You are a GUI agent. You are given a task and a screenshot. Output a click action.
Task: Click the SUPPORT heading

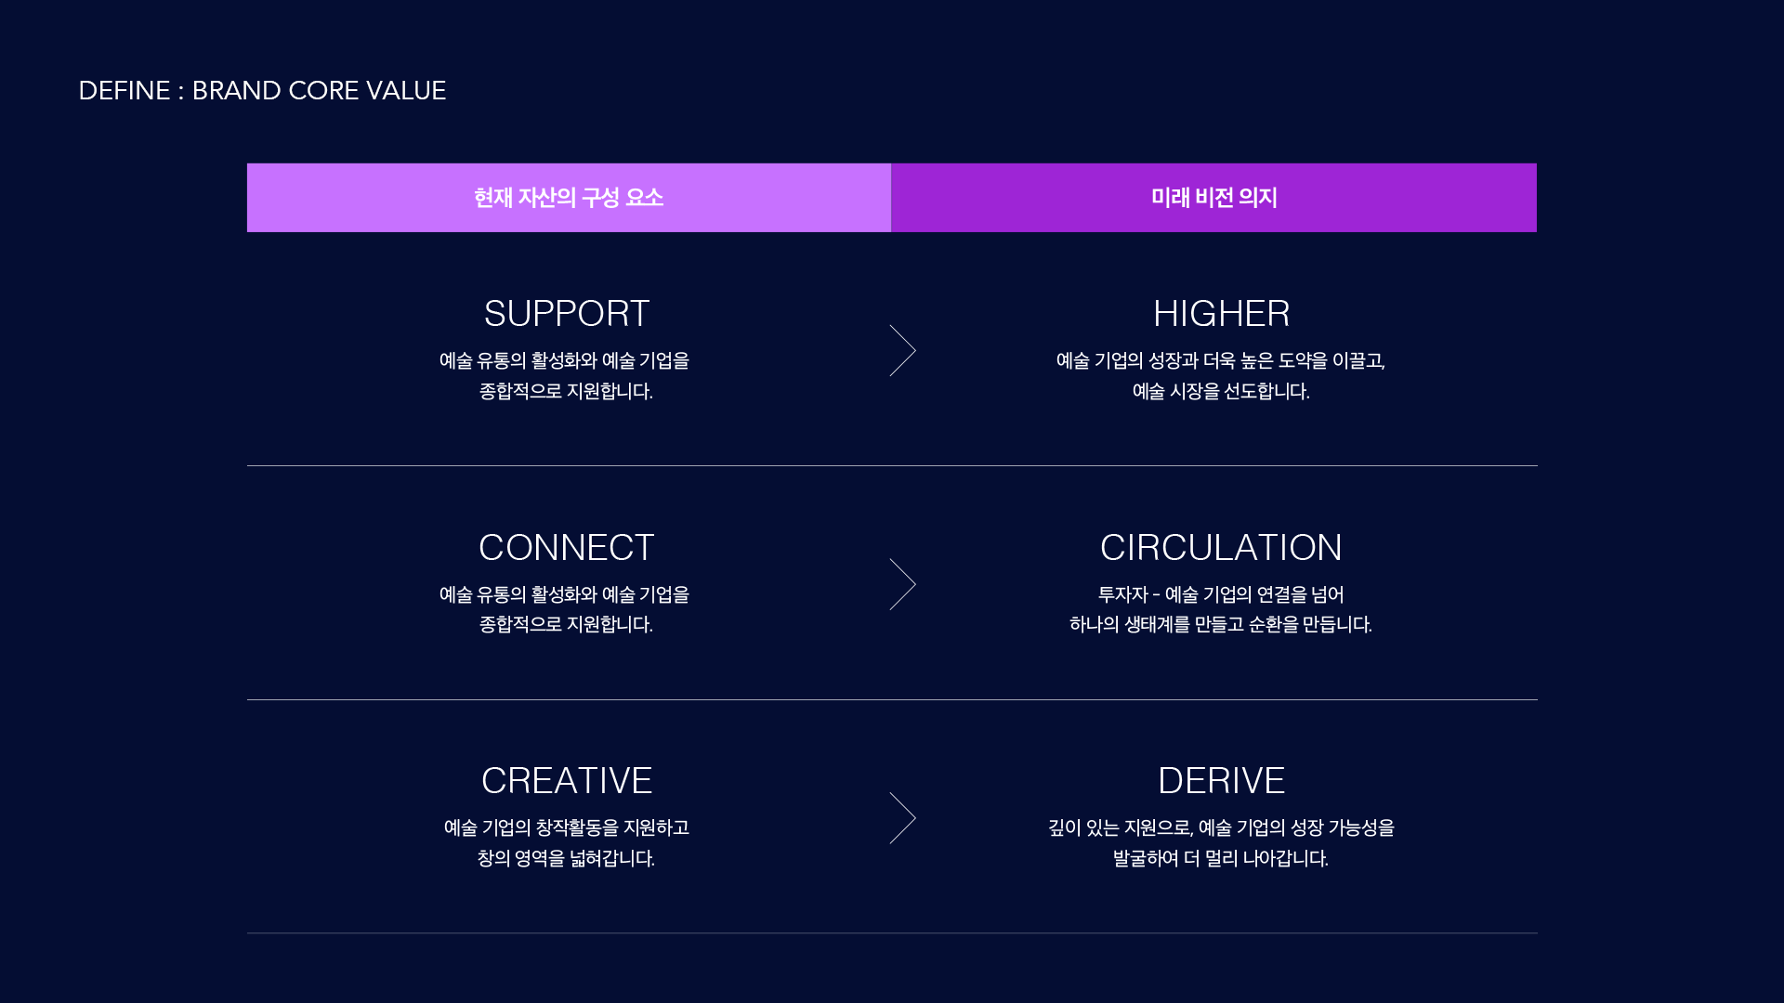(567, 314)
